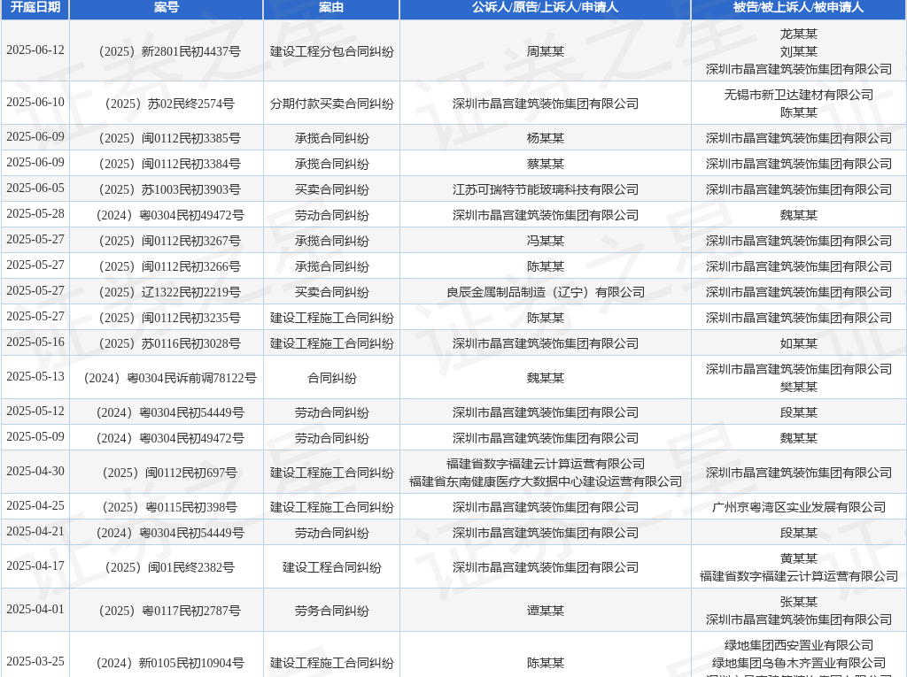Viewport: 907px width, 677px height.
Task: Select case number (2025)苏1003民初3903号
Action: pyautogui.click(x=167, y=189)
